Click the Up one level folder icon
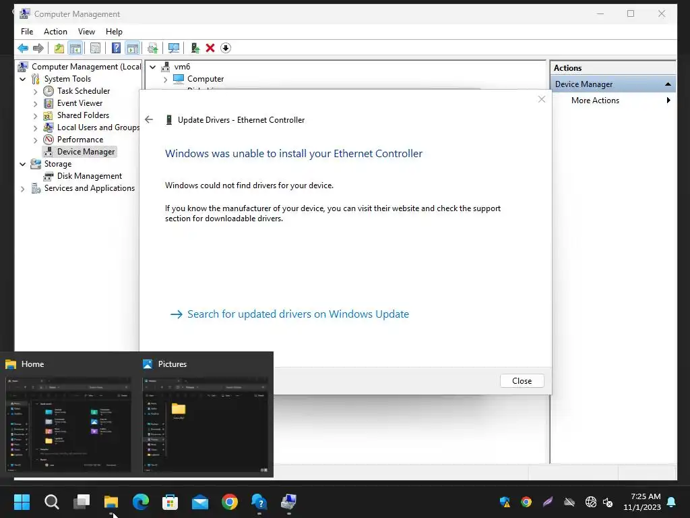Viewport: 690px width, 518px height. 59,48
